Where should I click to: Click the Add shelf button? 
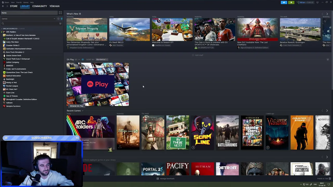click(x=197, y=55)
